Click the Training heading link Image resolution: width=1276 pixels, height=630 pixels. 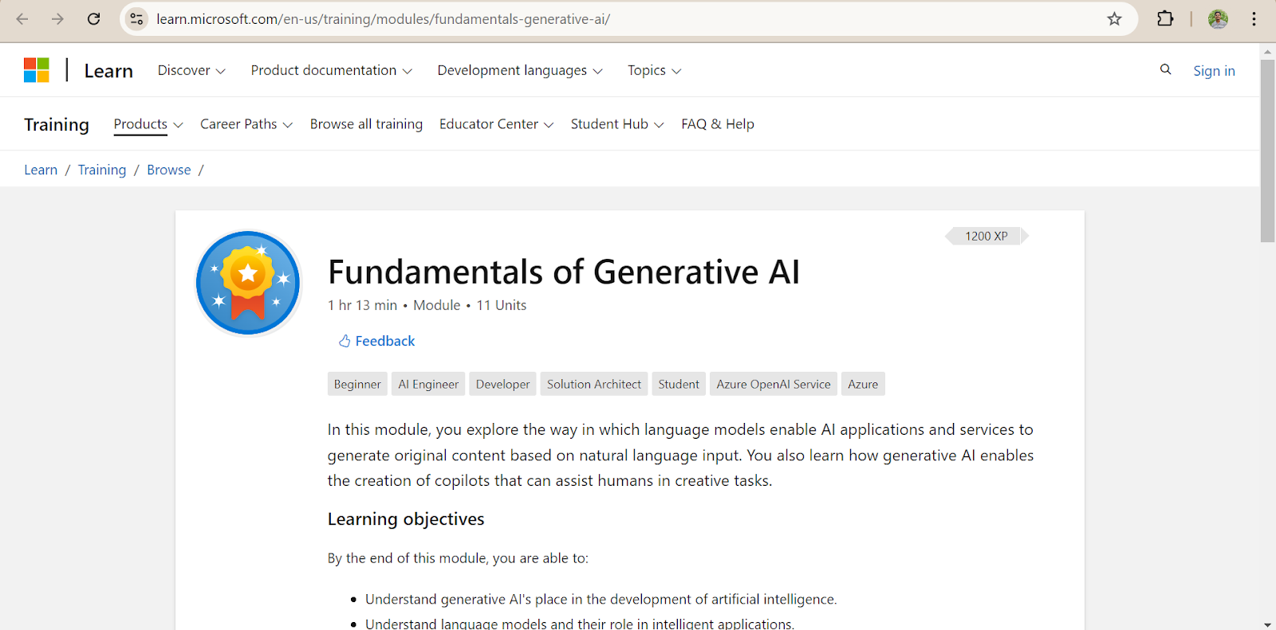click(x=57, y=125)
